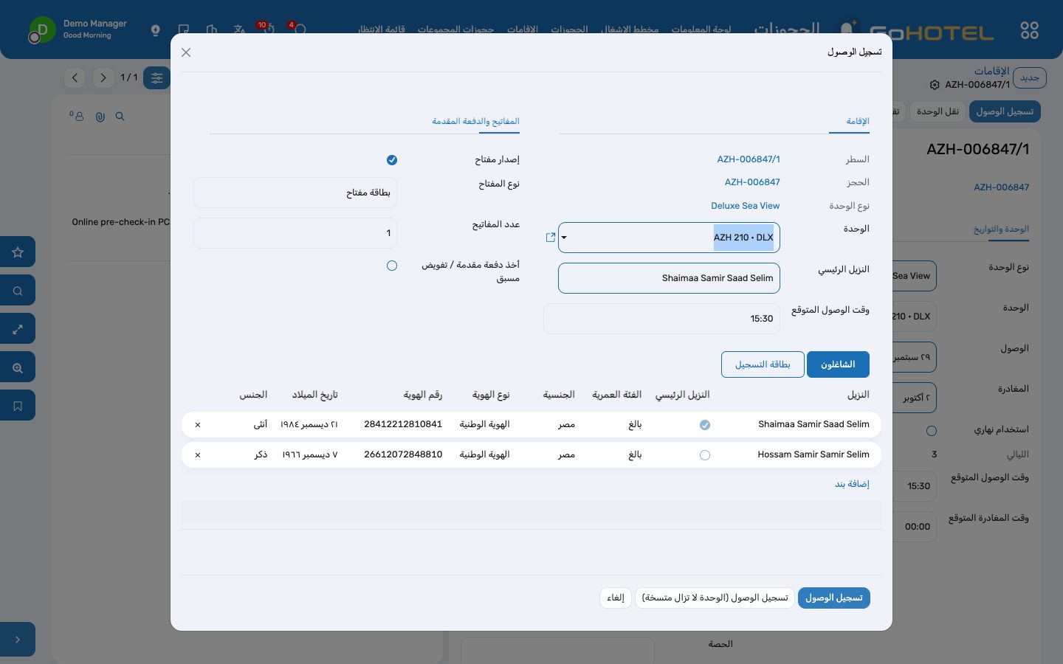This screenshot has height=664, width=1063.
Task: Click the جديد button in background page
Action: [x=1029, y=77]
